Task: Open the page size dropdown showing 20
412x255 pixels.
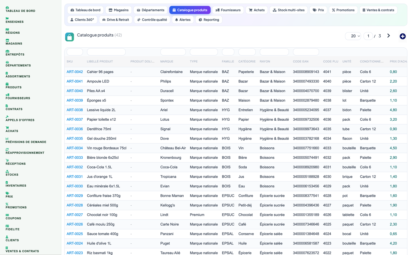Action: [354, 36]
